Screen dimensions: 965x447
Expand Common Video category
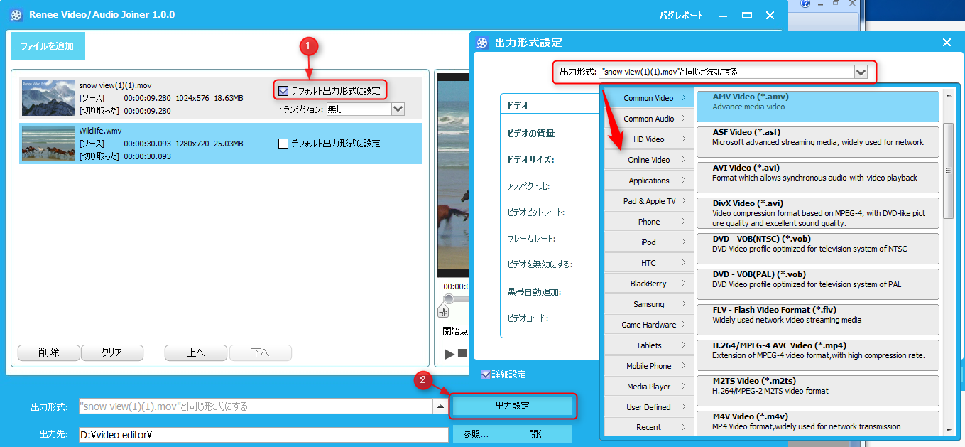point(649,98)
